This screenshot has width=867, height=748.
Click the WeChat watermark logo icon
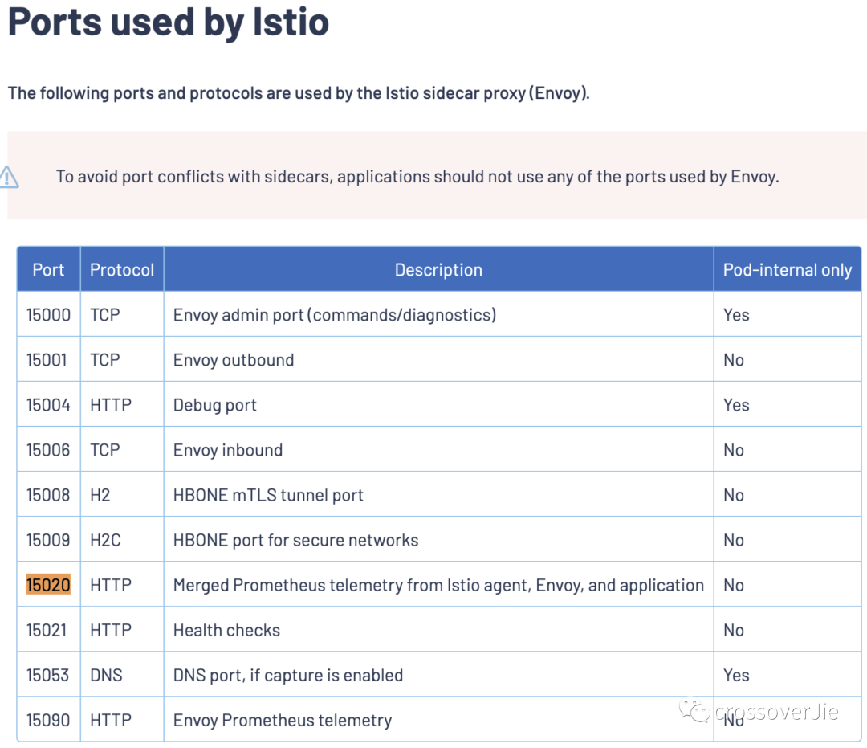pos(694,709)
